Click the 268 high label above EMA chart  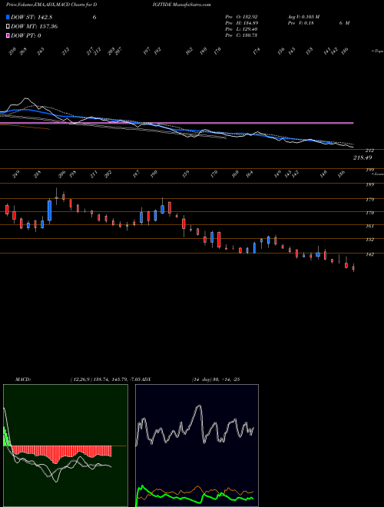coord(23,51)
